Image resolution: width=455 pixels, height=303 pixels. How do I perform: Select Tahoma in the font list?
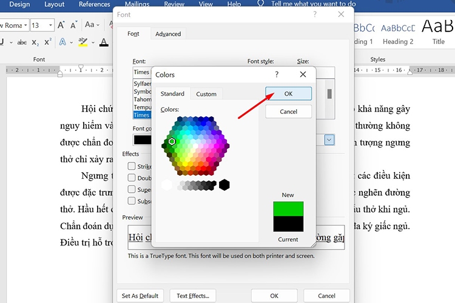[x=142, y=99]
